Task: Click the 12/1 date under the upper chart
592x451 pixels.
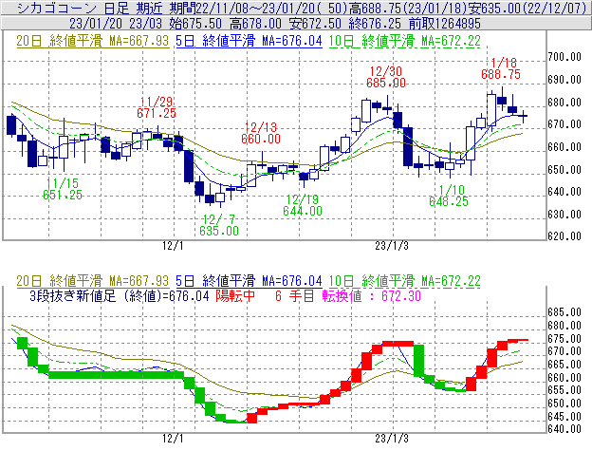Action: tap(173, 246)
